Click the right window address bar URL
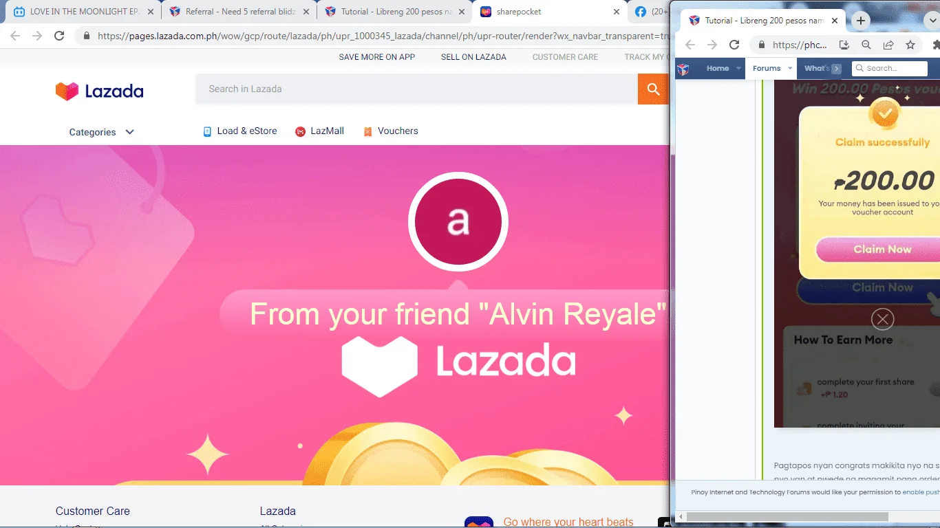 tap(800, 45)
